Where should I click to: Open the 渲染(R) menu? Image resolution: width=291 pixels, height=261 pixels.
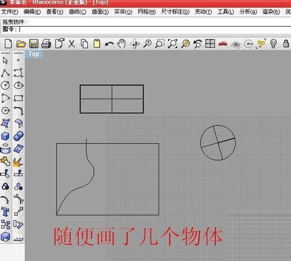271,12
